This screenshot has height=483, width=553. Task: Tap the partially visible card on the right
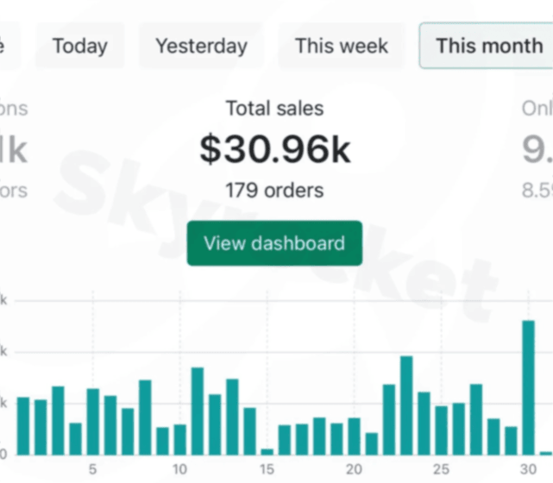[537, 149]
